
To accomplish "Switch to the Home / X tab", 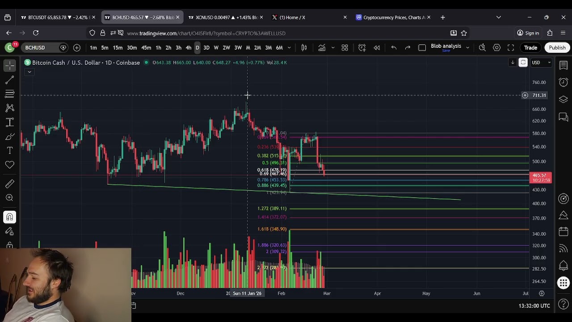I will tap(309, 17).
